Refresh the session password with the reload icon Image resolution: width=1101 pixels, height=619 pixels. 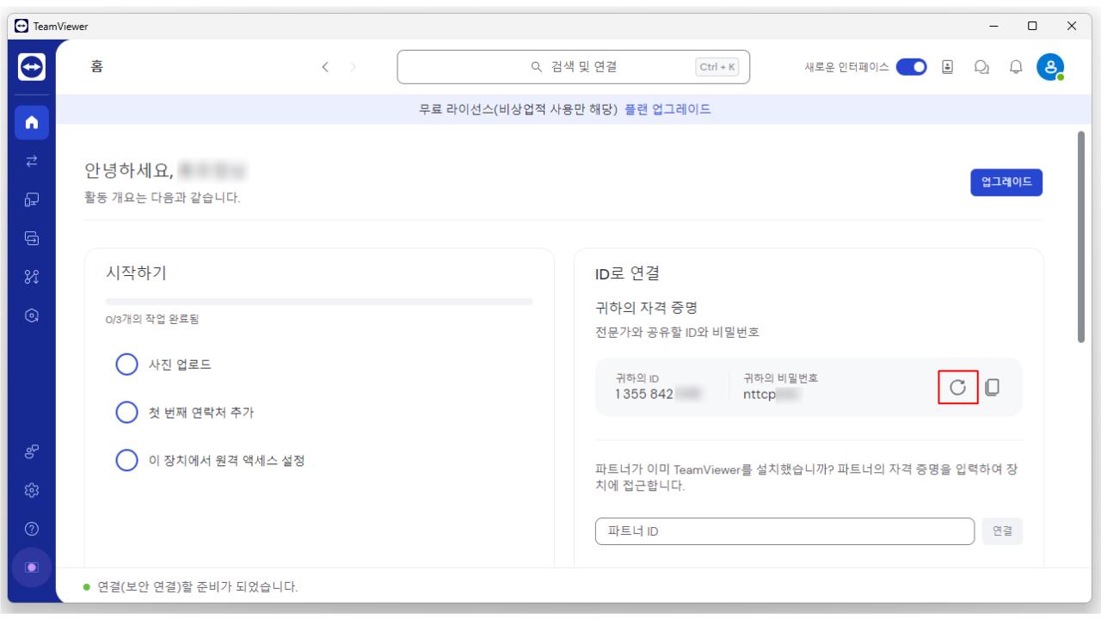(x=957, y=388)
